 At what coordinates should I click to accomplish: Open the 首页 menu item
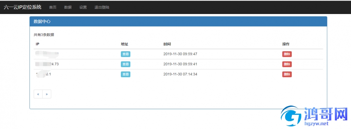coord(53,7)
